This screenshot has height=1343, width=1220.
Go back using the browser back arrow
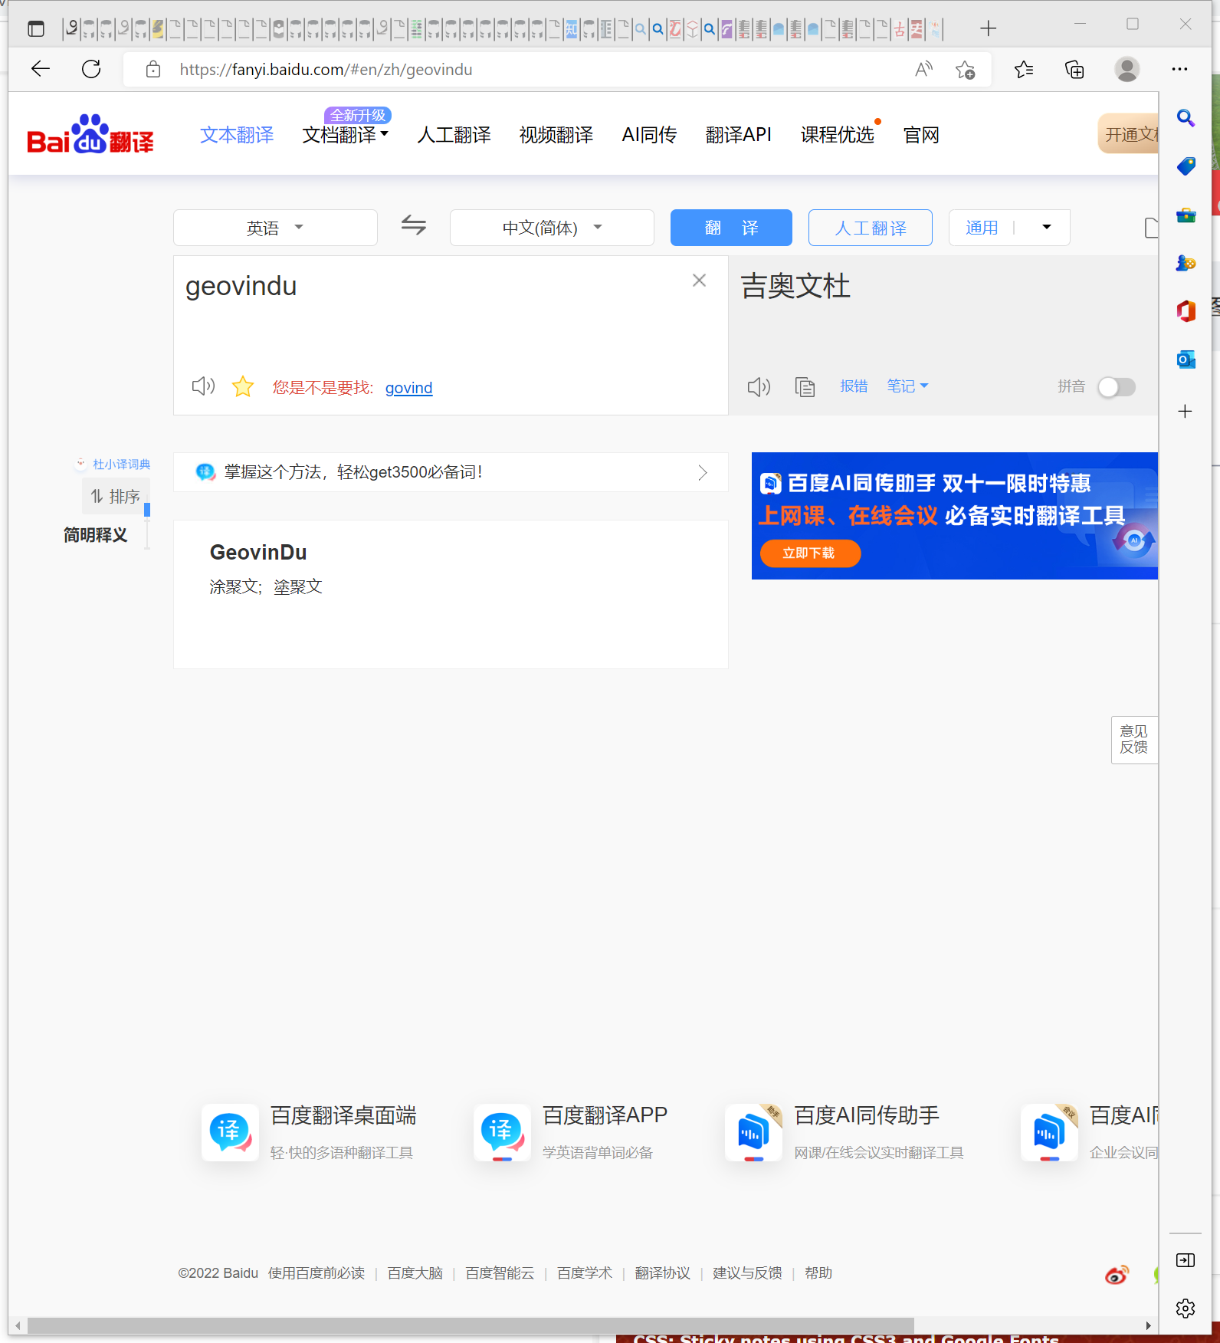coord(41,69)
